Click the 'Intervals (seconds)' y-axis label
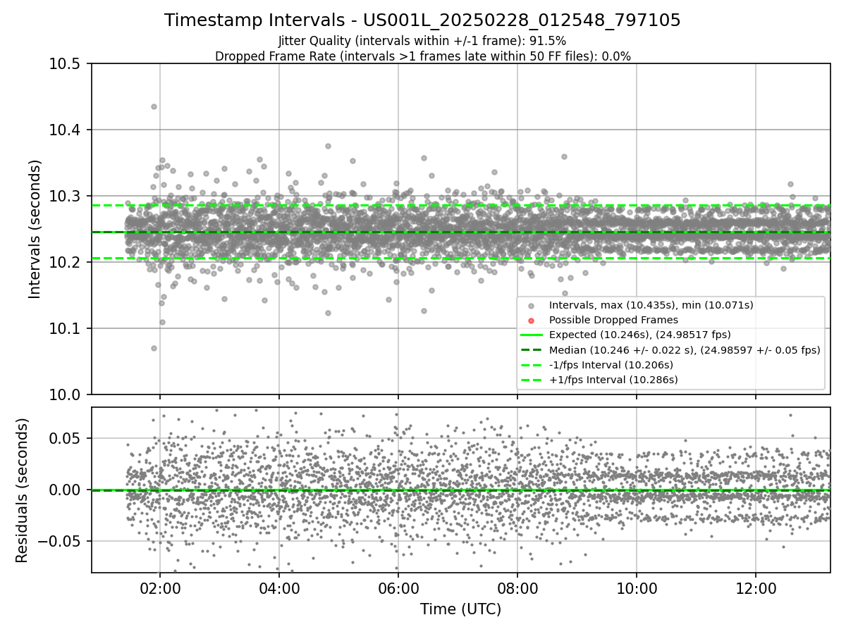This screenshot has width=846, height=634. (35, 229)
